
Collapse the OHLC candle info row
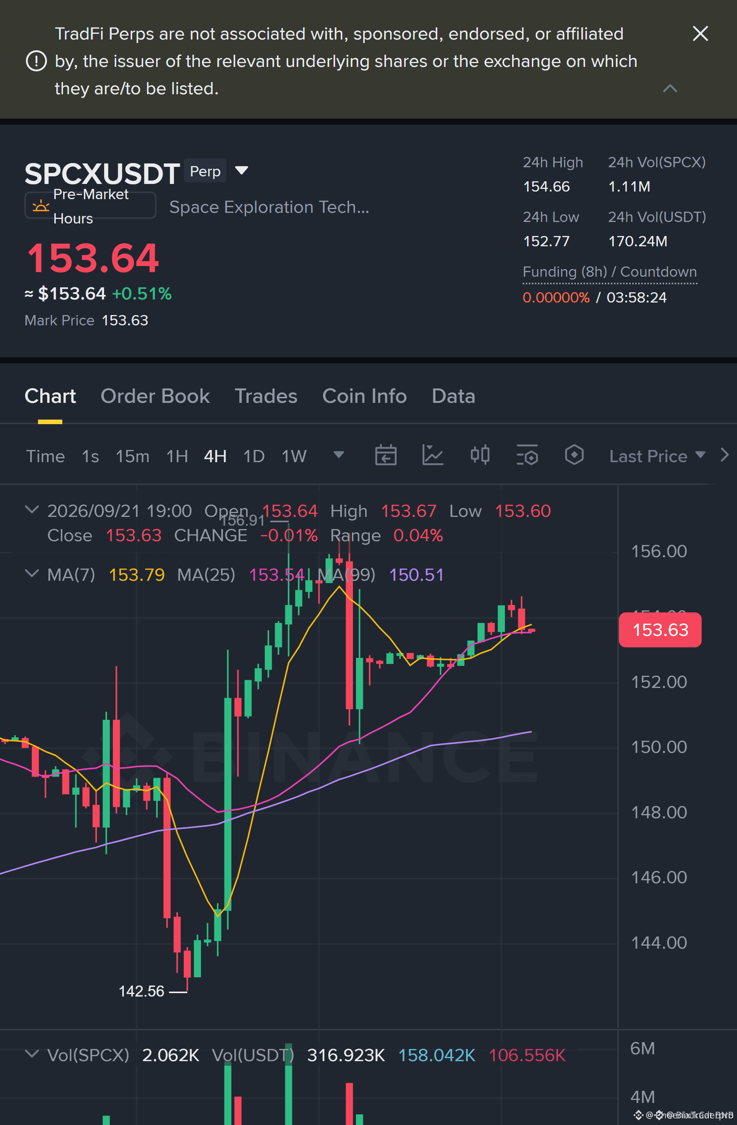(32, 510)
